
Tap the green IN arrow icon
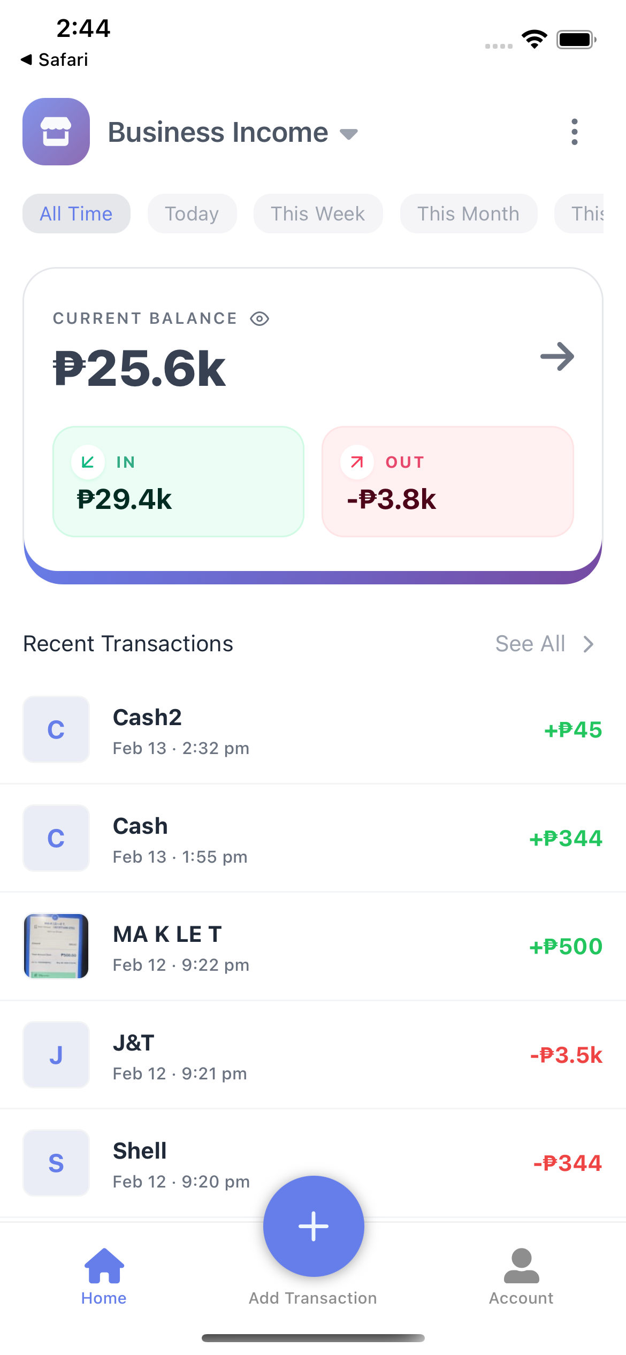pos(88,462)
